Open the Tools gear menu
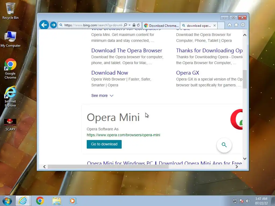275x206 pixels. coord(243,25)
